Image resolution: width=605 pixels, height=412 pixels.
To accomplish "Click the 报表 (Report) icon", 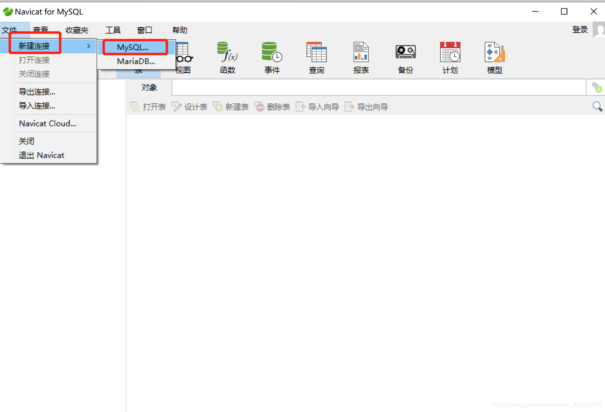I will click(360, 57).
